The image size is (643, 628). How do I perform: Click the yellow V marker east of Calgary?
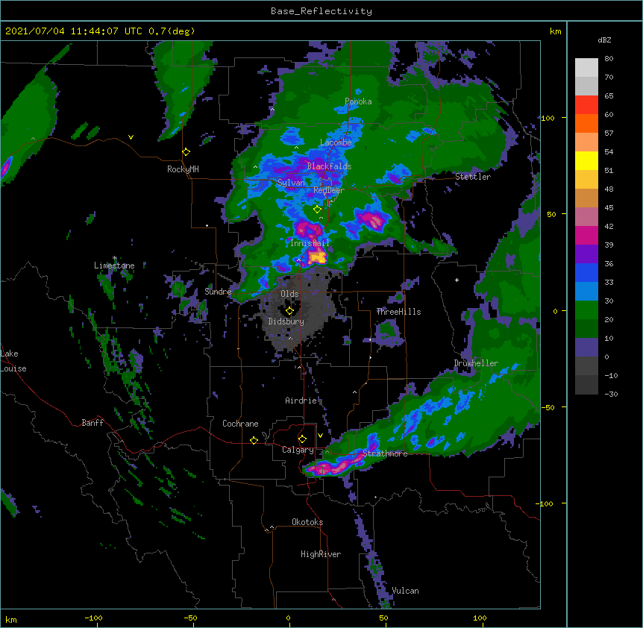point(320,436)
